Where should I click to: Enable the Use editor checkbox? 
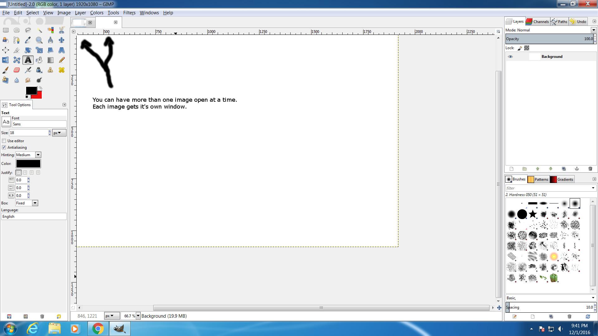tap(4, 141)
